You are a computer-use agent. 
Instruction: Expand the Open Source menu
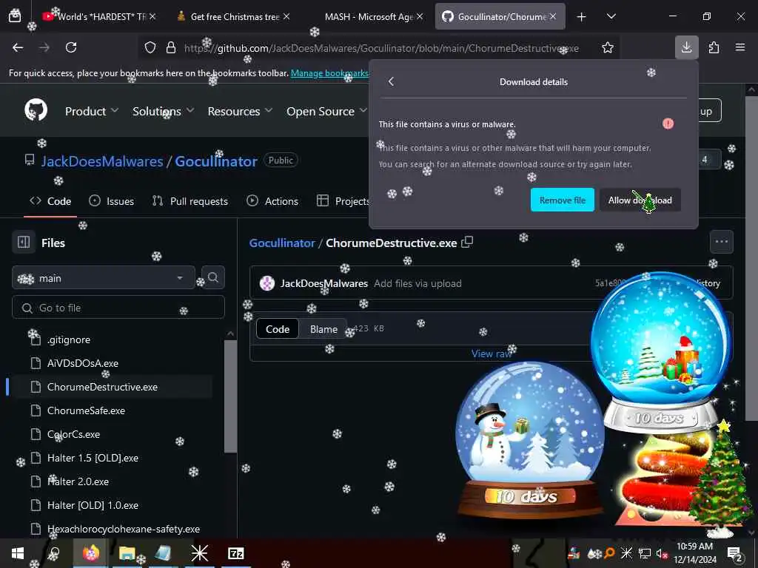[x=326, y=111]
